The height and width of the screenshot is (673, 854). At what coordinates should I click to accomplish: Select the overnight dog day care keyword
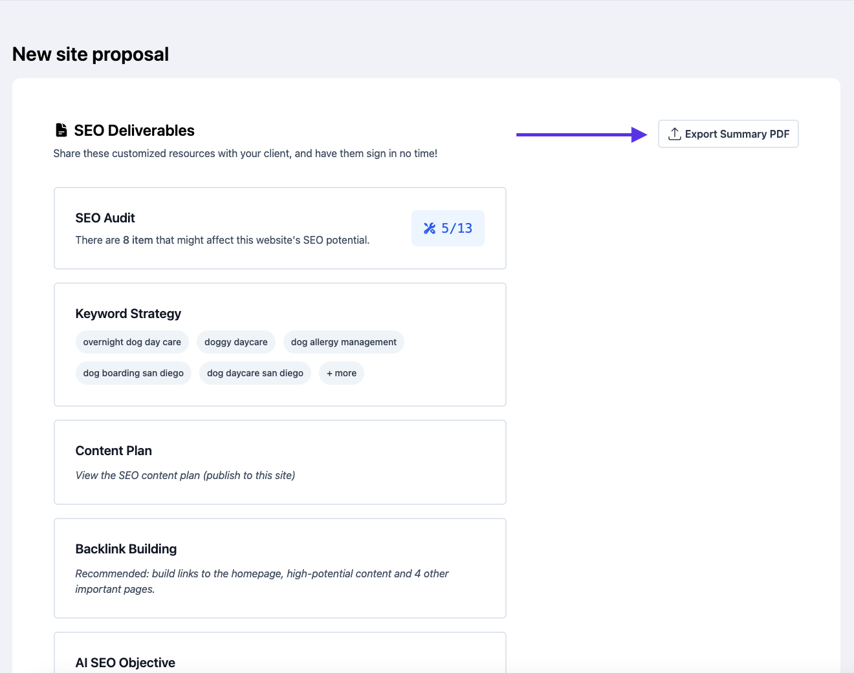tap(132, 342)
